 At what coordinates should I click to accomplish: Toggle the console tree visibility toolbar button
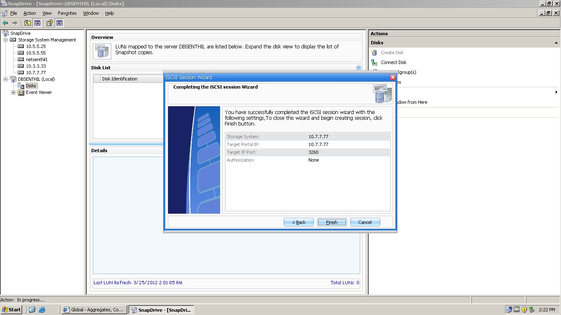(37, 23)
